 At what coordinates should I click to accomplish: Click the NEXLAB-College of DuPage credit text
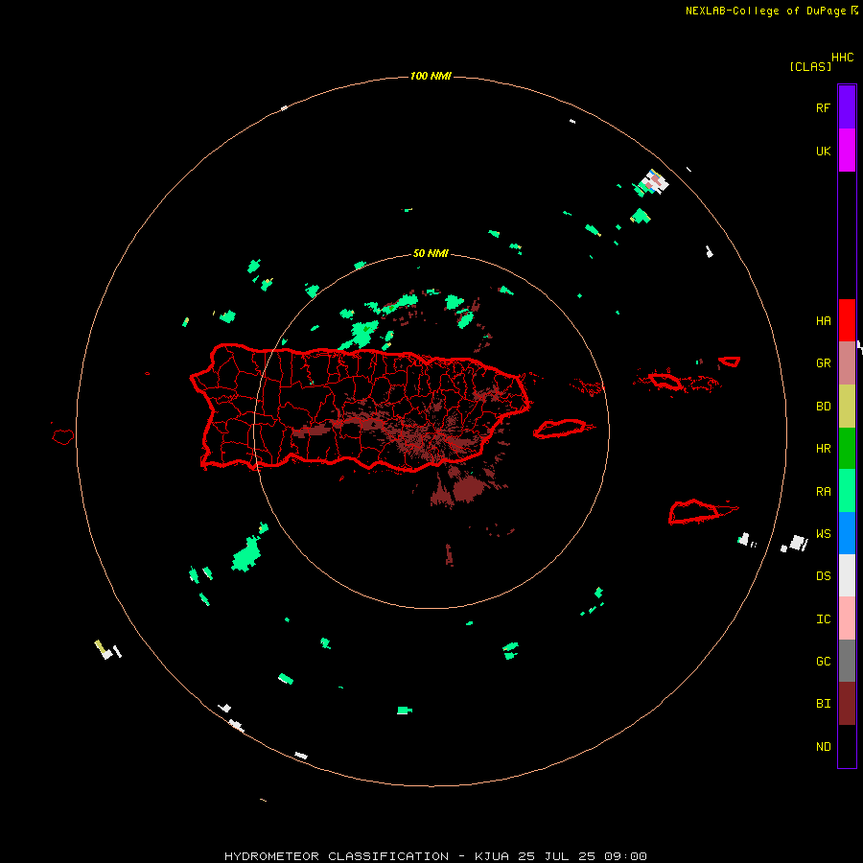(765, 11)
